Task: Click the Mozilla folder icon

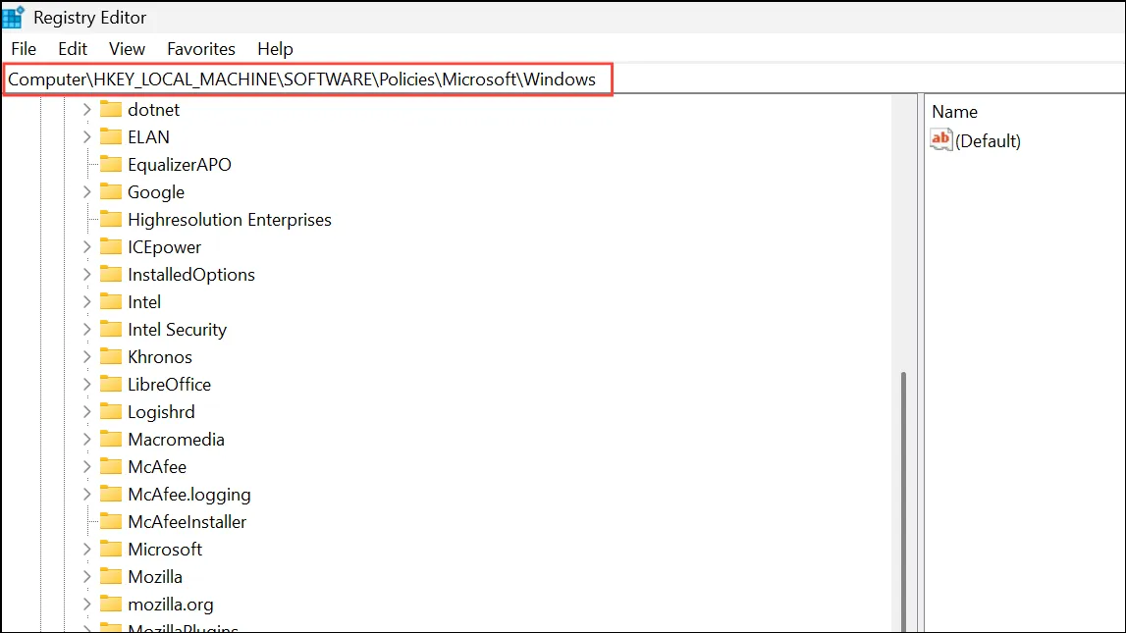Action: (x=111, y=576)
